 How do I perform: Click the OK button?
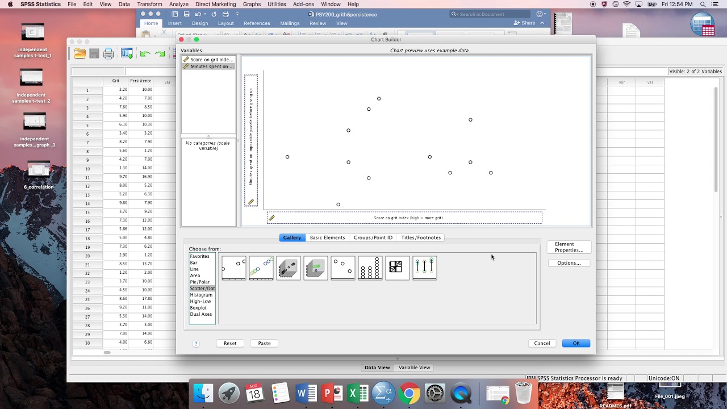point(576,343)
